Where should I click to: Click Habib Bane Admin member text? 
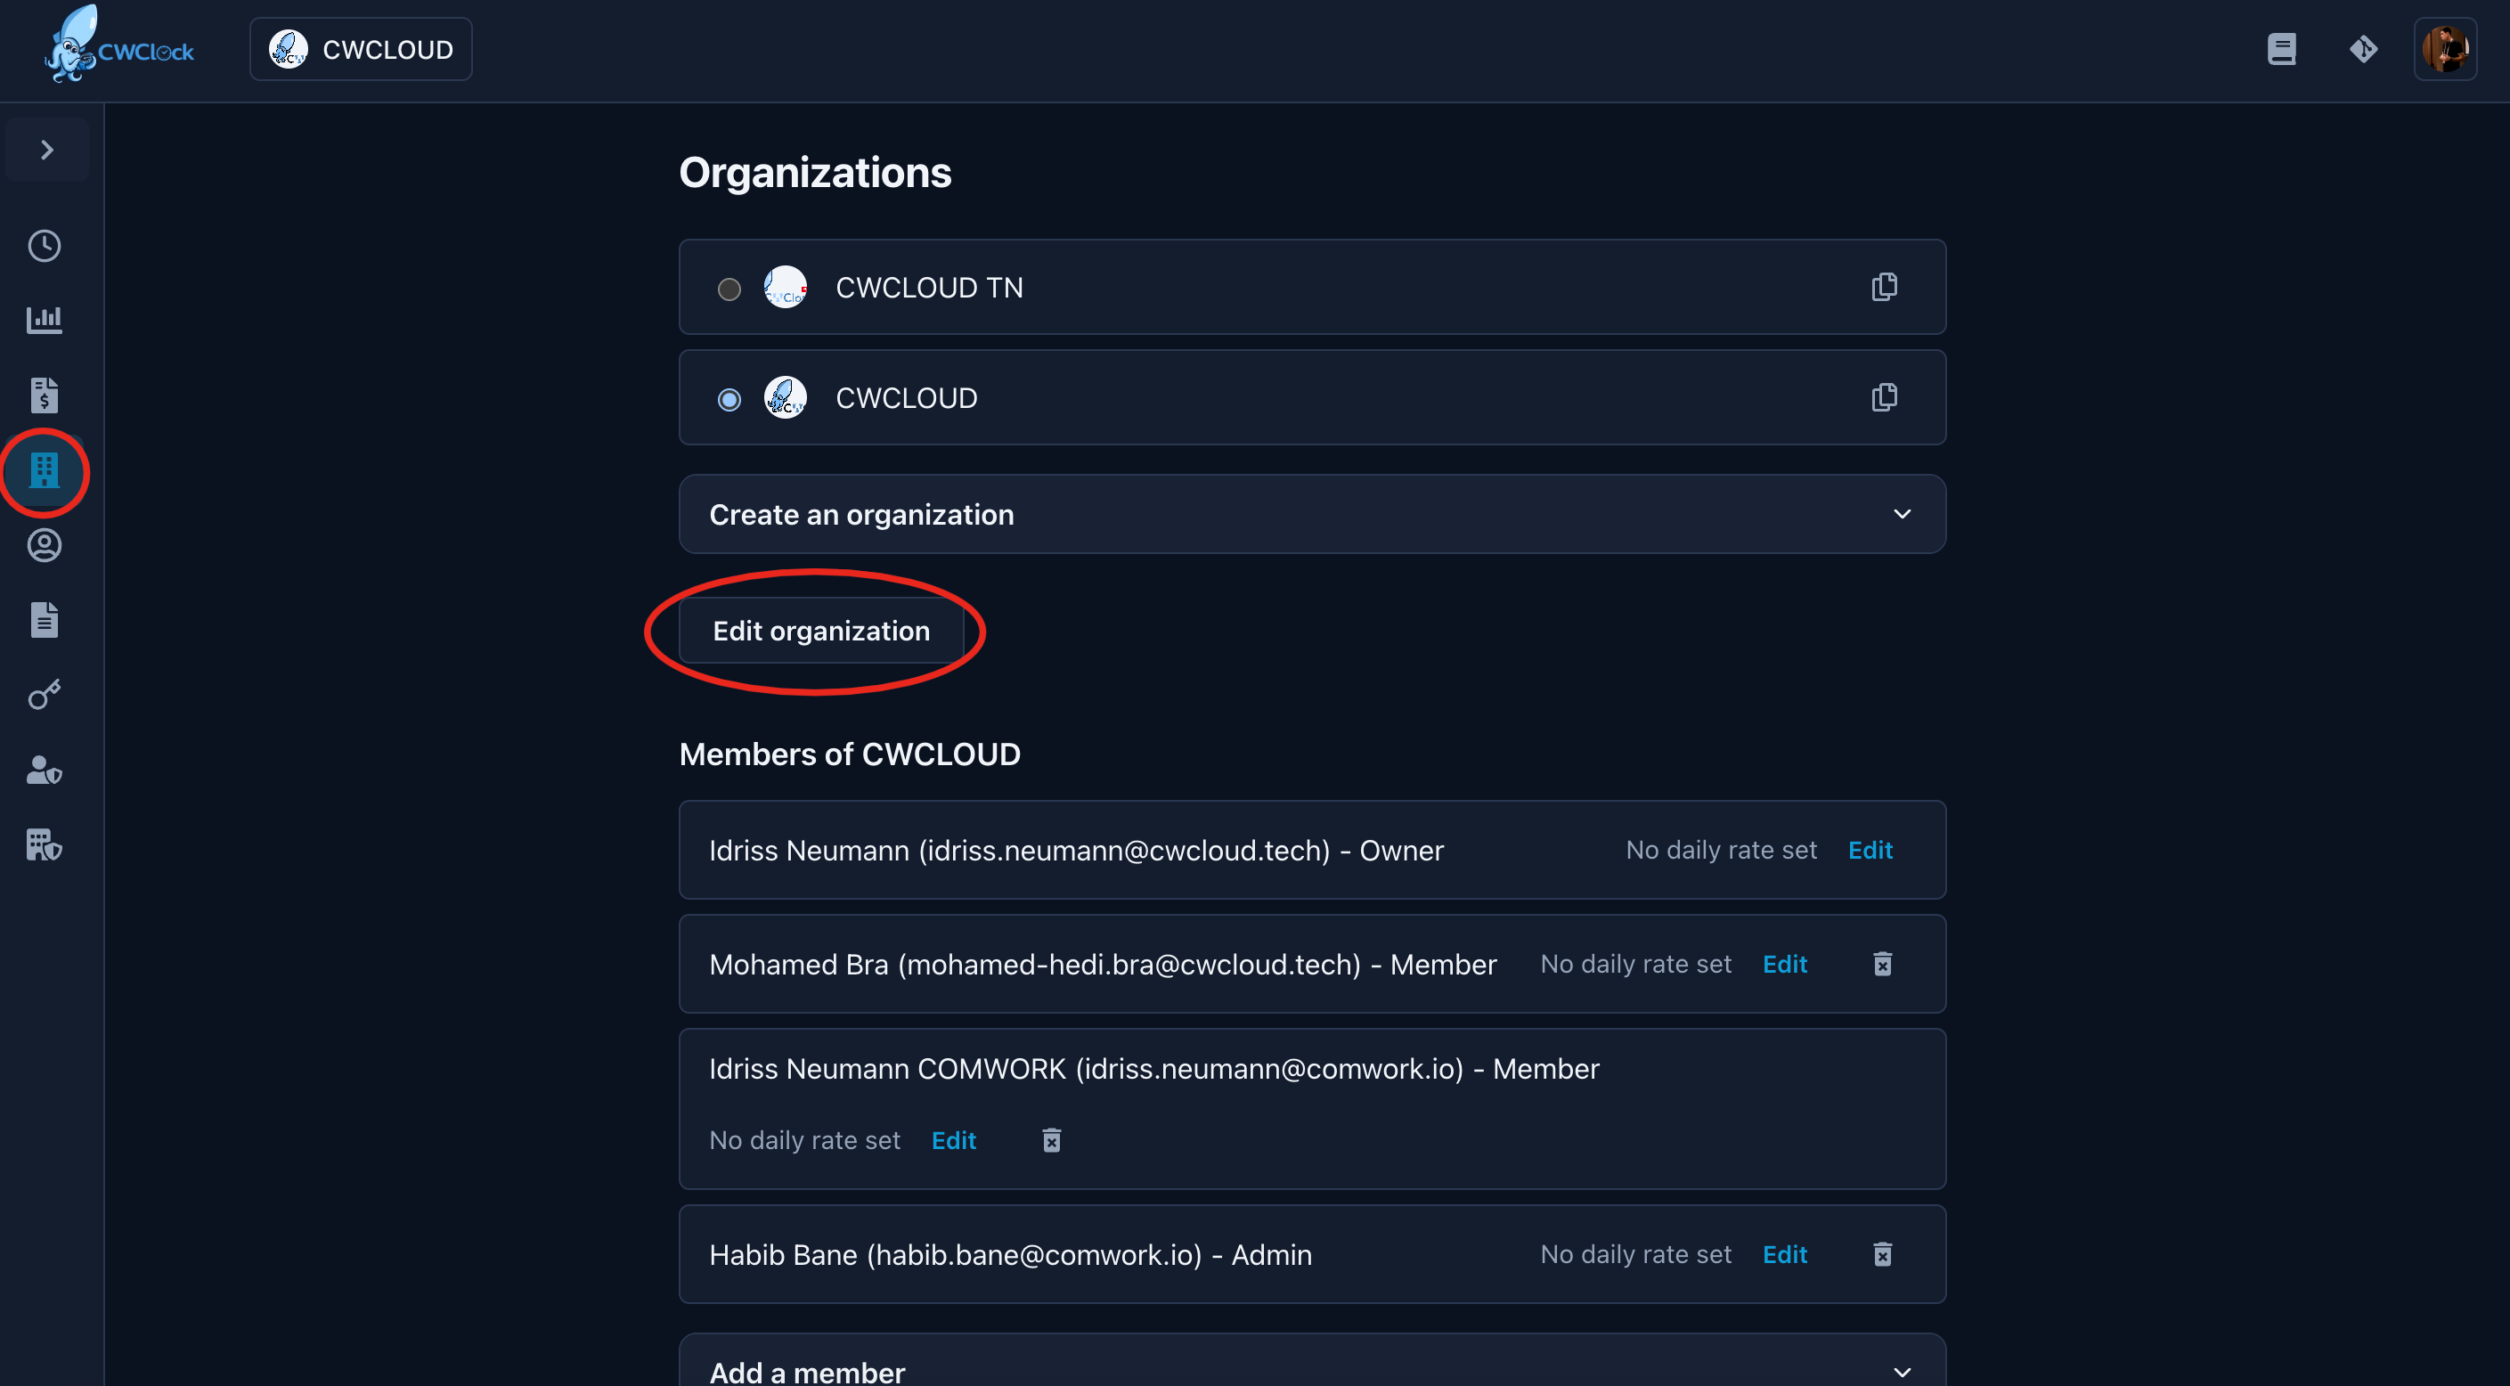(x=1010, y=1254)
